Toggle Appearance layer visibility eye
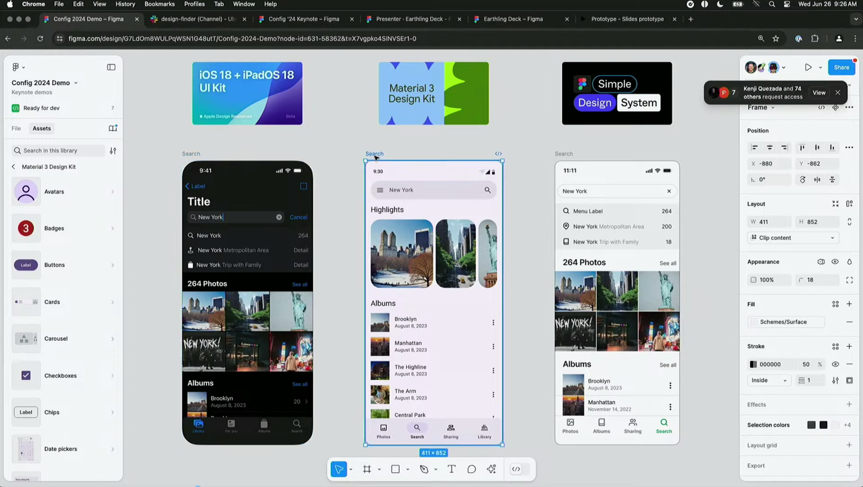The image size is (863, 487). (x=835, y=262)
